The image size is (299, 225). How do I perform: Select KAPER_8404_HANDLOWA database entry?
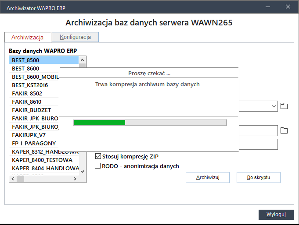tap(44, 169)
